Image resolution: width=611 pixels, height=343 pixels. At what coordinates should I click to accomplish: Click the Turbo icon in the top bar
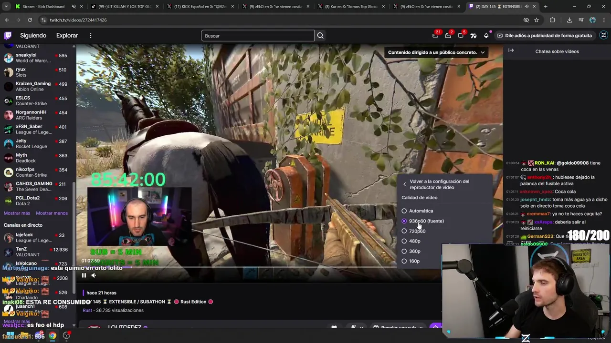point(474,36)
